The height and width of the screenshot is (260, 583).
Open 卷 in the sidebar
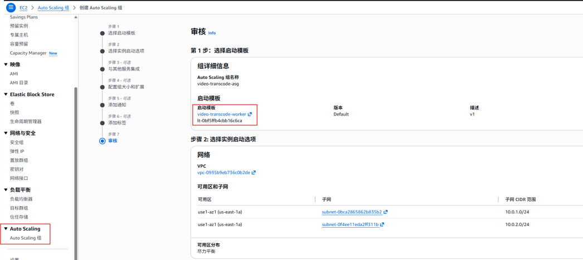(x=12, y=104)
